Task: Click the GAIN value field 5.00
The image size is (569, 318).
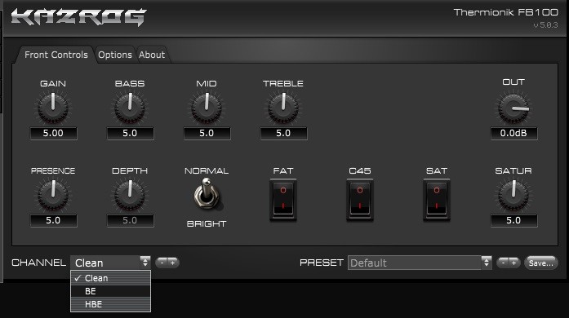Action: tap(53, 133)
